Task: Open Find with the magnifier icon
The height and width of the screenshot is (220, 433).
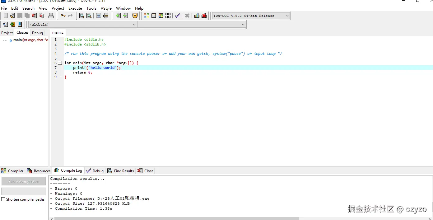Action: click(x=81, y=16)
